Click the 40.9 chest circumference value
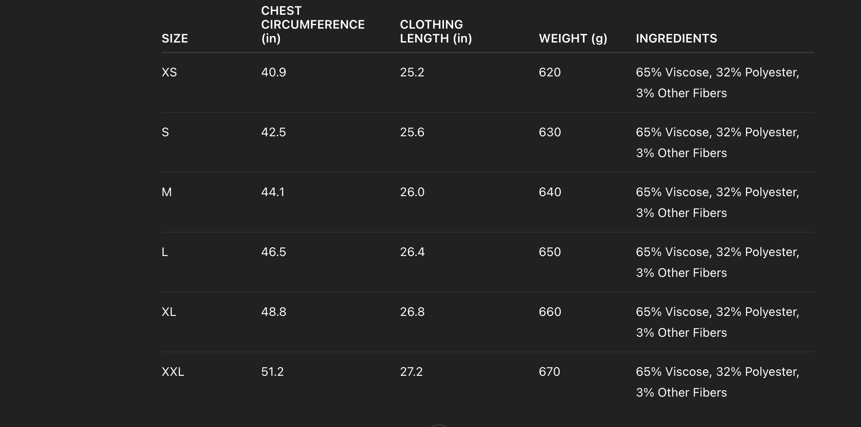 (273, 72)
